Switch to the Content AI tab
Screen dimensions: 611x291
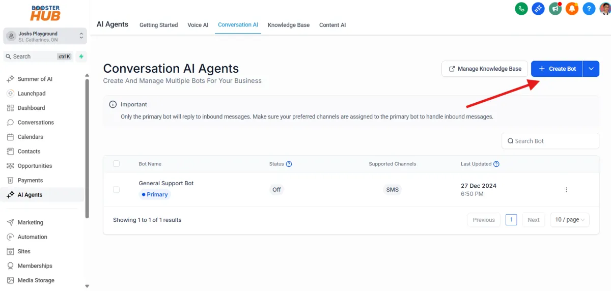(x=332, y=25)
